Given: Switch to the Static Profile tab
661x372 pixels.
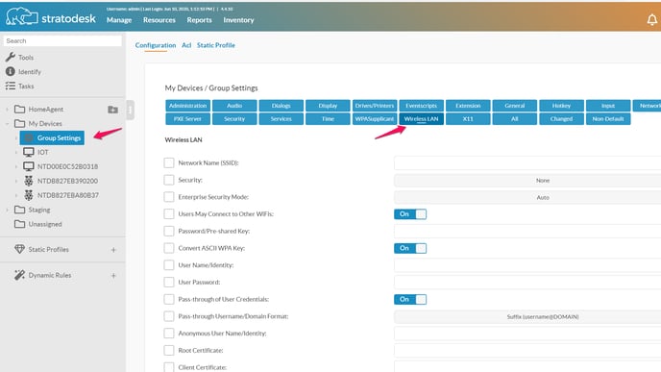Looking at the screenshot, I should pos(216,45).
